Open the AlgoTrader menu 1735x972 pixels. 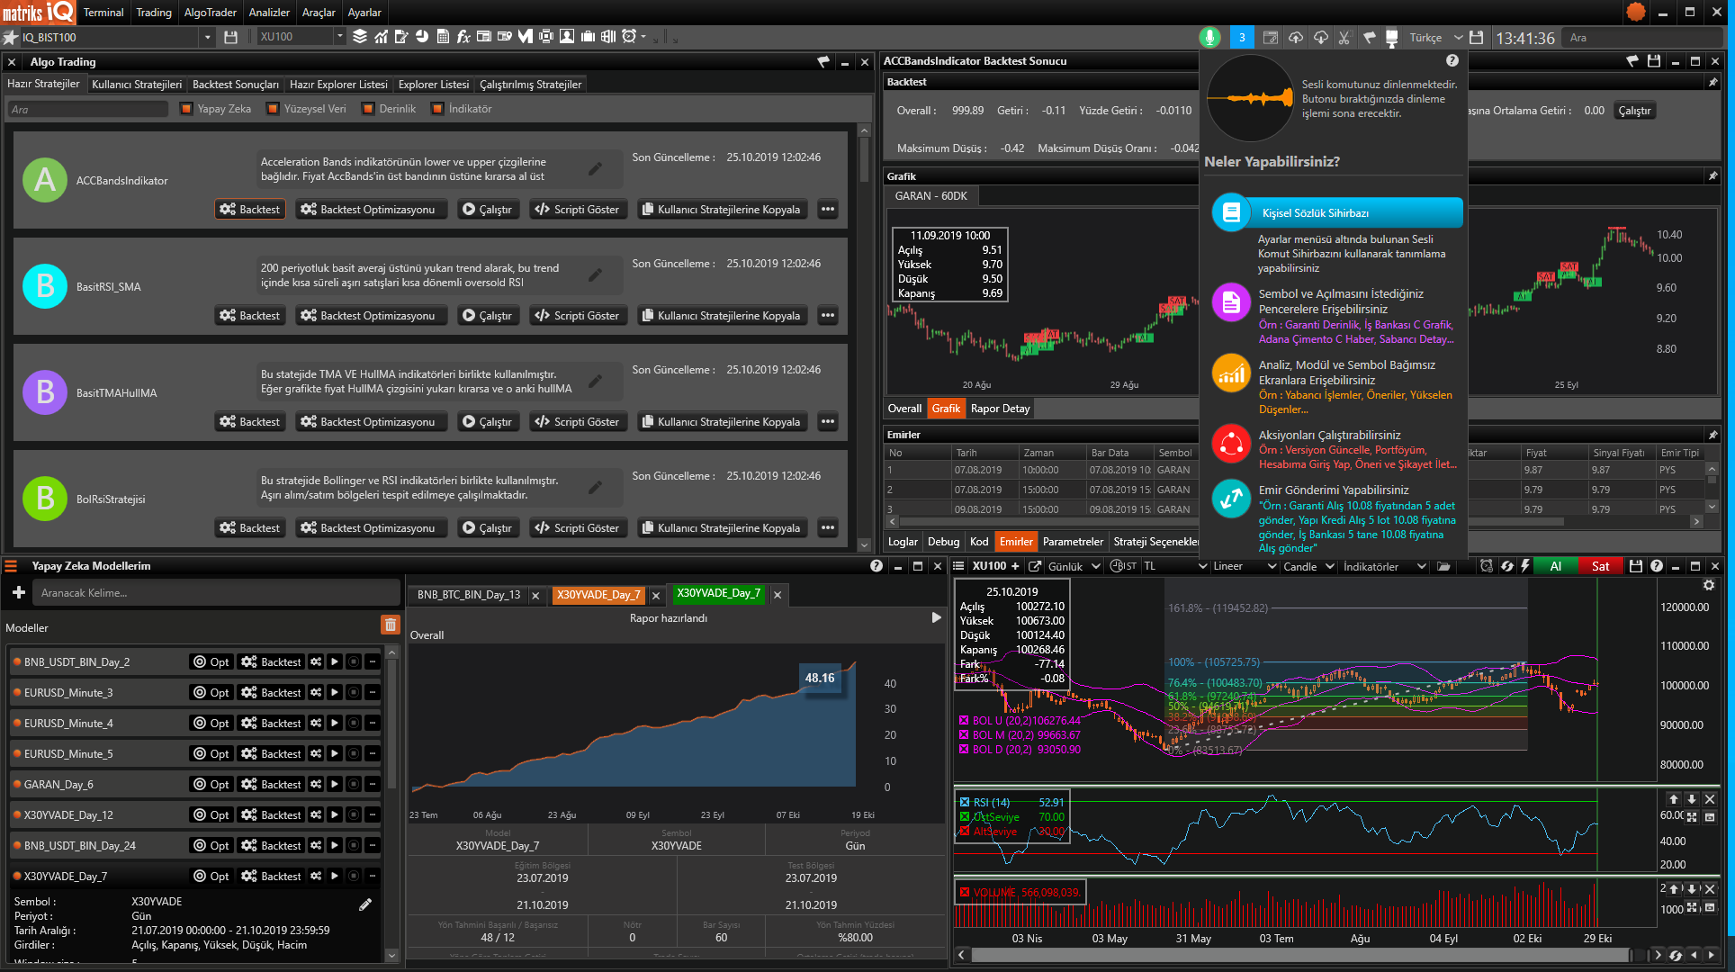tap(210, 12)
